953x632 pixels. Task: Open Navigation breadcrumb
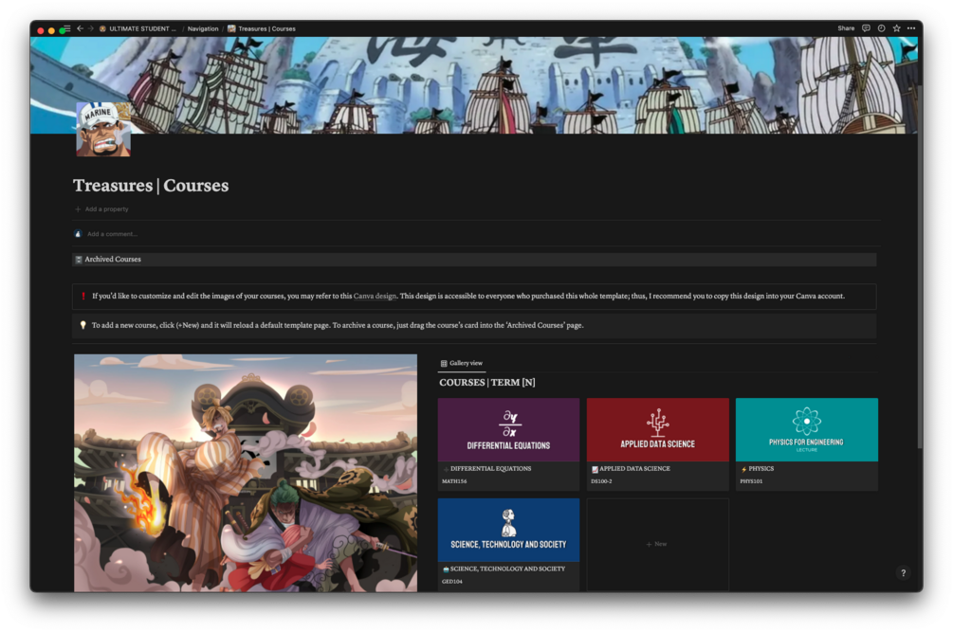pyautogui.click(x=203, y=28)
